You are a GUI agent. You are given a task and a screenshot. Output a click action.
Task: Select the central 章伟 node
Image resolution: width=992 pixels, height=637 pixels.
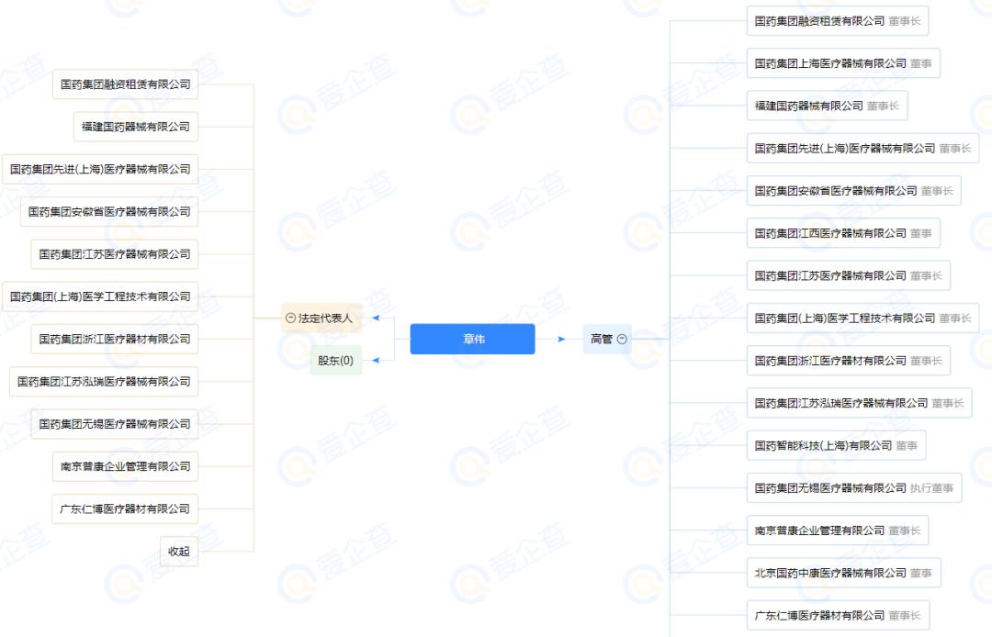(473, 340)
